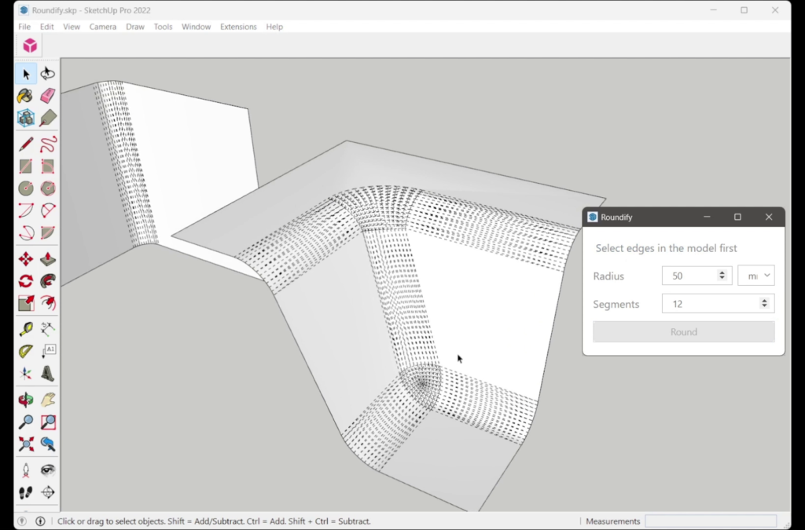Go to the Previous camera view

tap(48, 444)
